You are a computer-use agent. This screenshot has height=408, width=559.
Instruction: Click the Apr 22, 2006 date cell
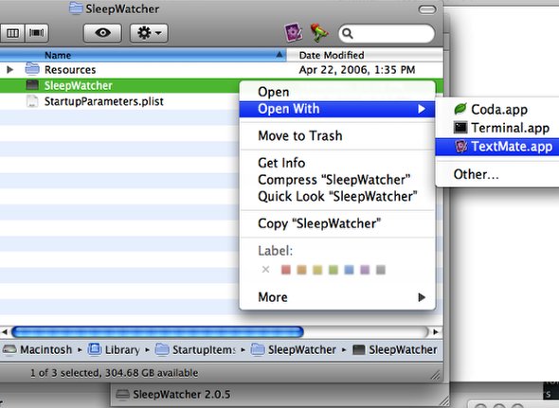click(357, 70)
